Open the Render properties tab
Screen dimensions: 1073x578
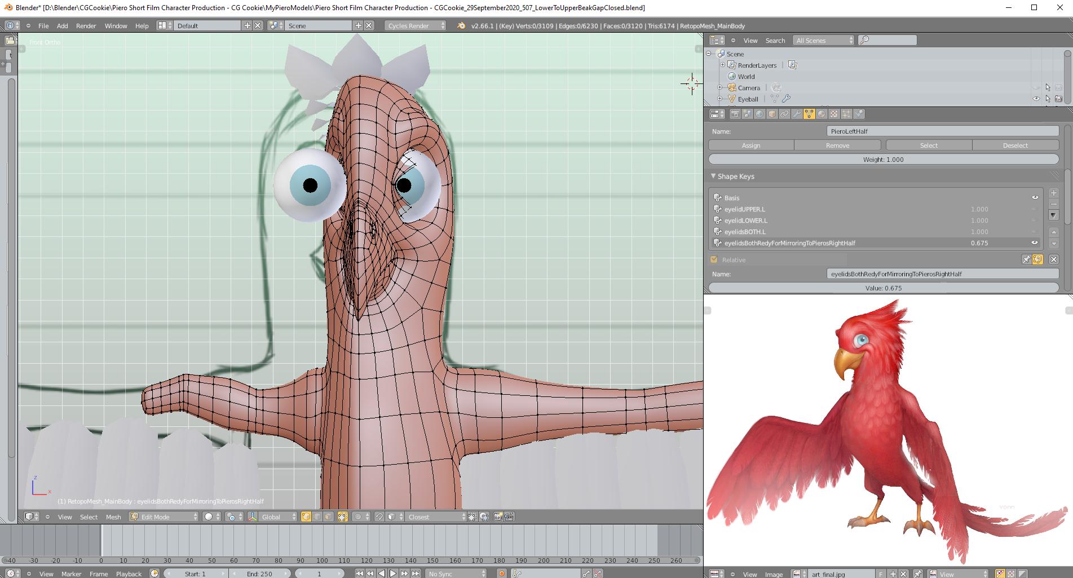[735, 114]
